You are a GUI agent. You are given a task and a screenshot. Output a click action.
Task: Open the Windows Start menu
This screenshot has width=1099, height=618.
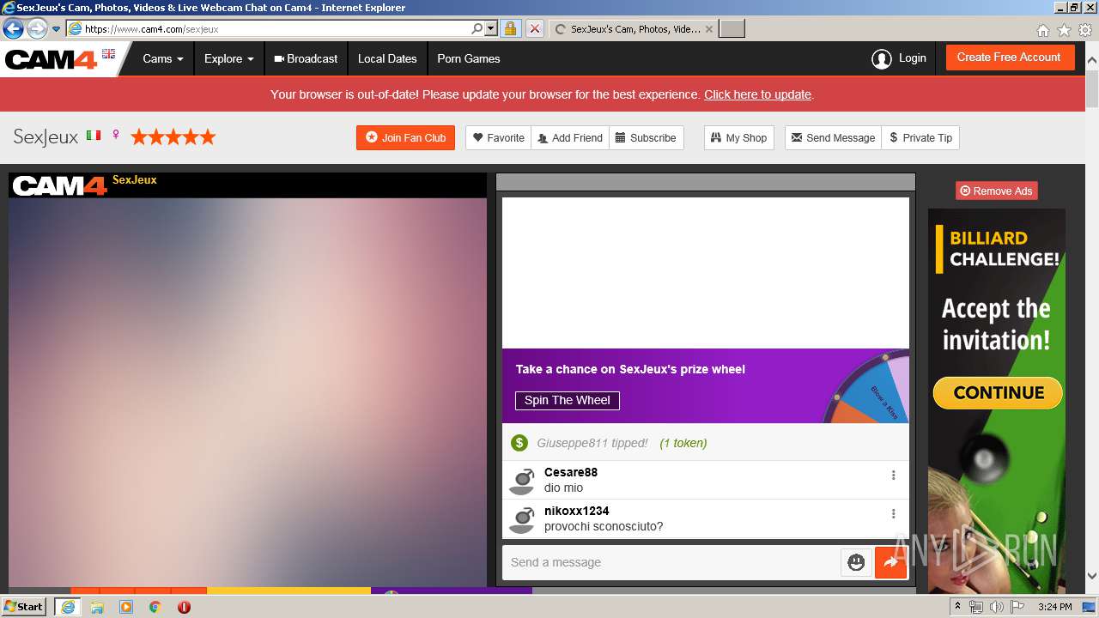[24, 607]
